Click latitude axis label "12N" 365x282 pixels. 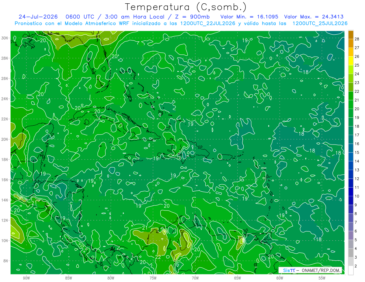tap(5, 220)
